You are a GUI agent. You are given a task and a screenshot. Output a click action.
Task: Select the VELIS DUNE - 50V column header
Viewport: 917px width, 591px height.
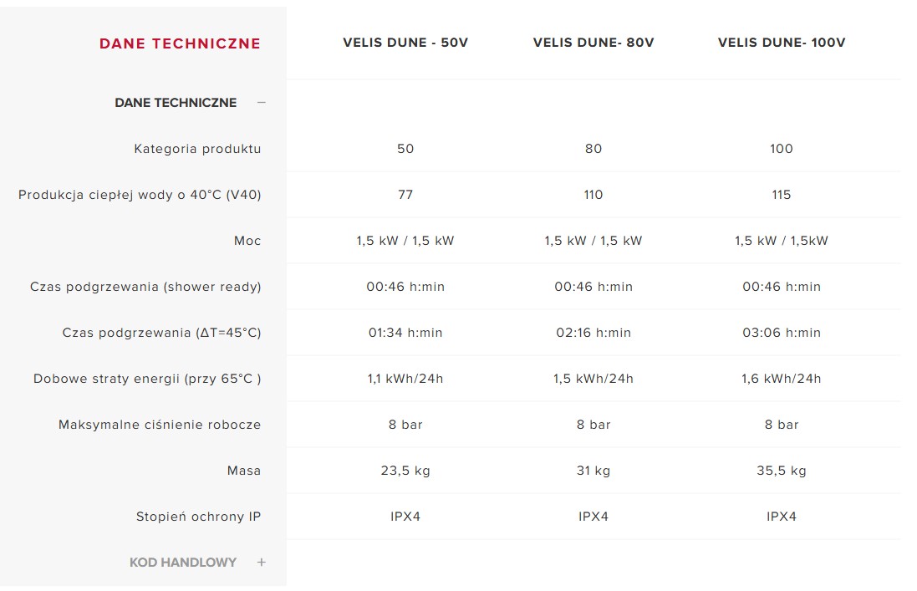click(x=405, y=43)
